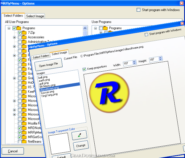Increase Height value with spinner up arrow

pos(160,57)
